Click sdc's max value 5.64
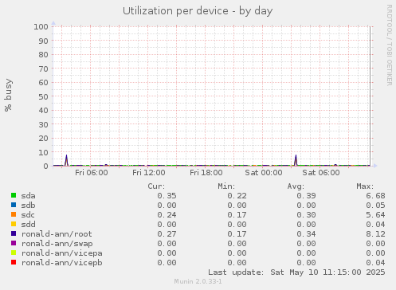 point(375,215)
